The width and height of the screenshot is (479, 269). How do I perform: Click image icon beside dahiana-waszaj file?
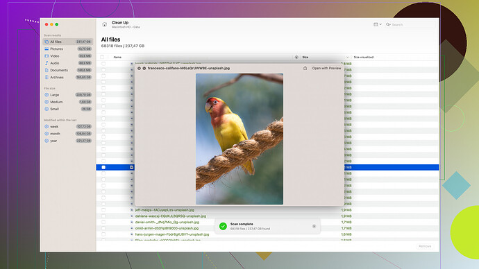(x=132, y=216)
